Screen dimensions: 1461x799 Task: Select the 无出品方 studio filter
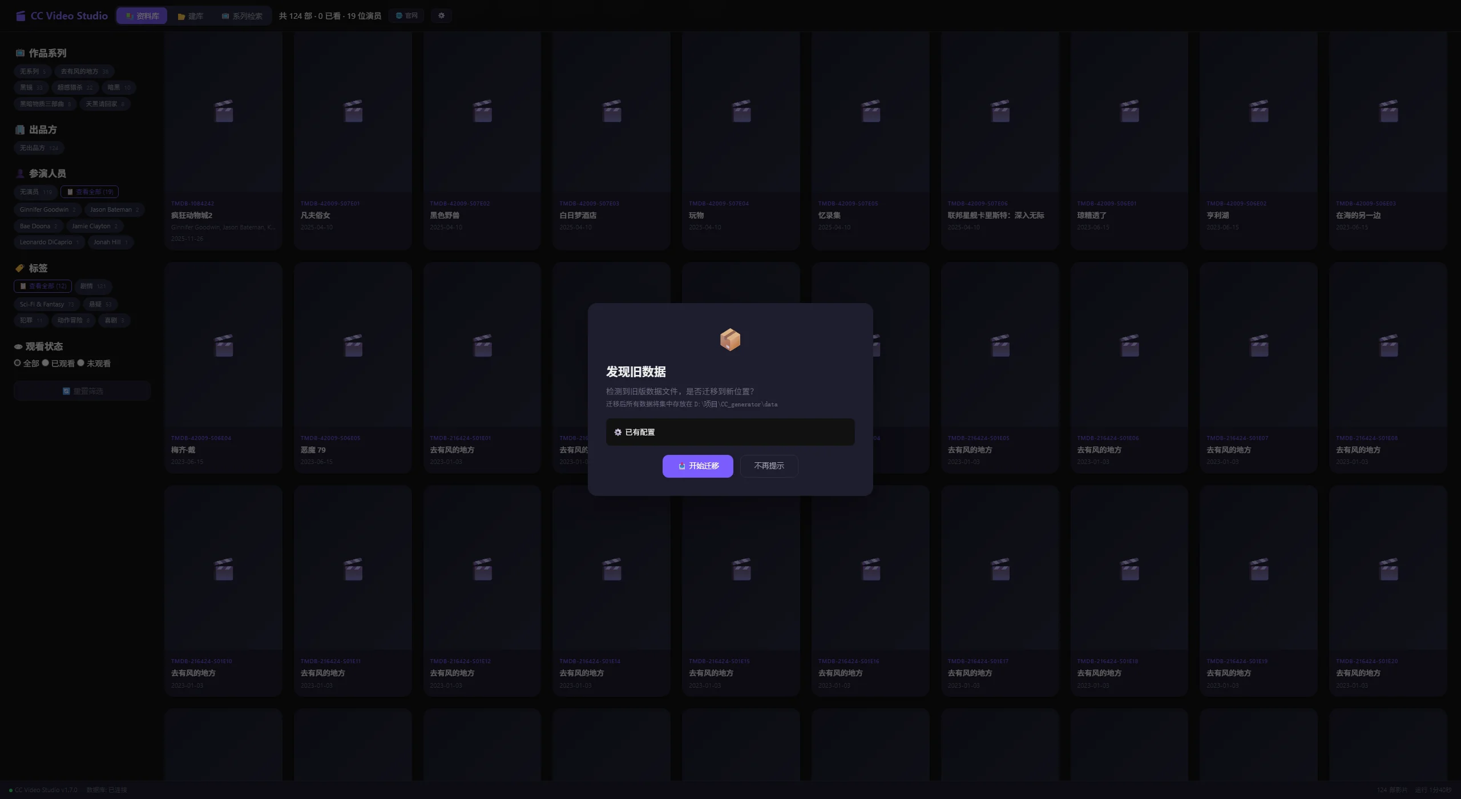pyautogui.click(x=39, y=148)
